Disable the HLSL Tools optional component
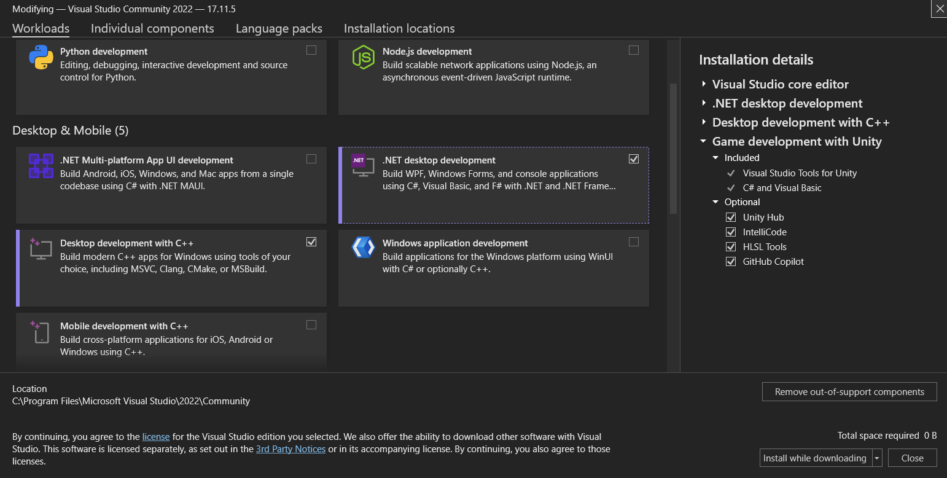 click(x=731, y=247)
